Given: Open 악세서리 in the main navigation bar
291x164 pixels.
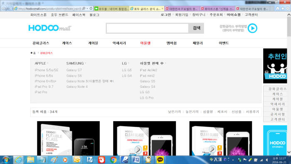Looking at the screenshot, I should pyautogui.click(x=119, y=43).
